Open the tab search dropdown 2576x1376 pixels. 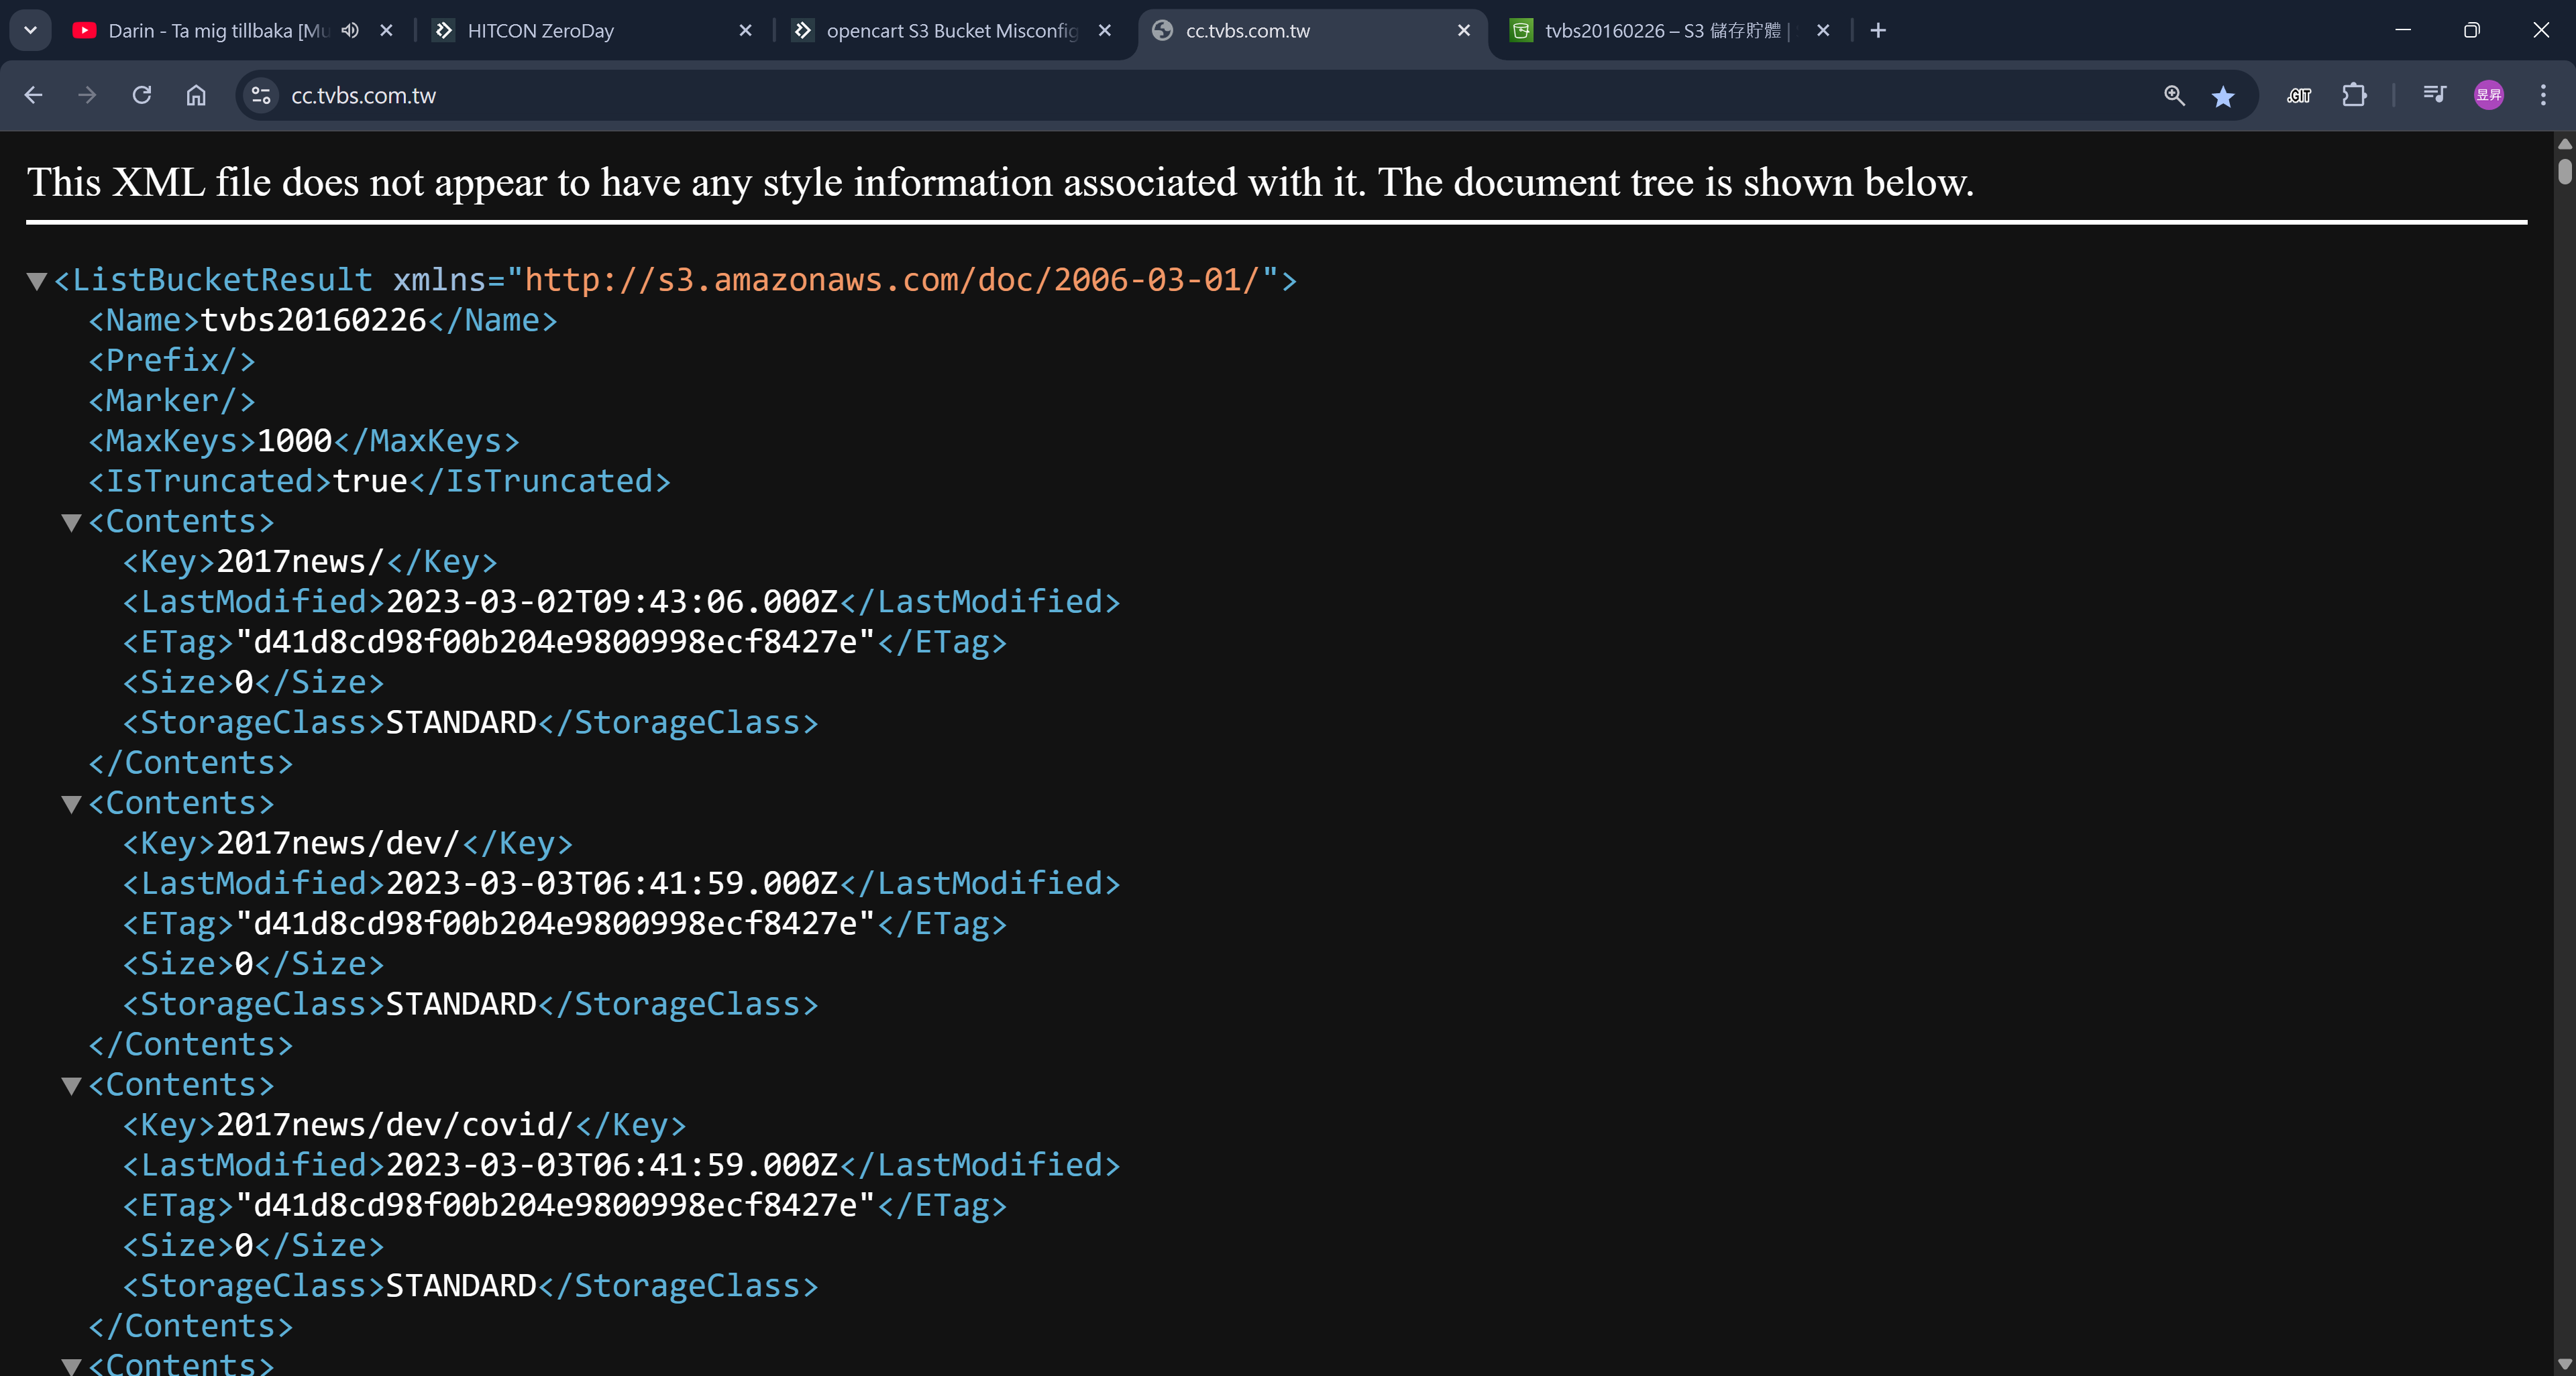pyautogui.click(x=30, y=30)
